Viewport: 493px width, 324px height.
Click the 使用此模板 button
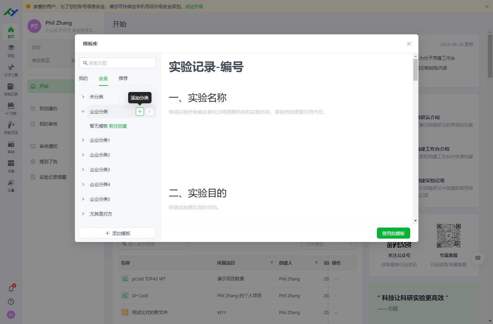click(x=393, y=233)
